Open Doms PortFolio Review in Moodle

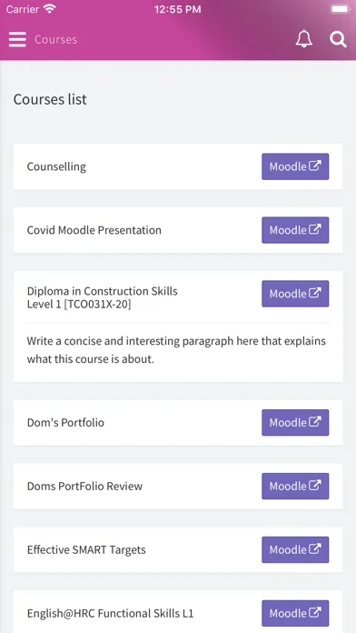click(x=295, y=486)
